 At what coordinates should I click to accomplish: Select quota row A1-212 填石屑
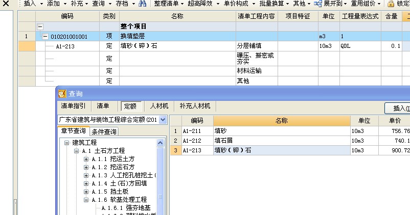[x=290, y=141]
